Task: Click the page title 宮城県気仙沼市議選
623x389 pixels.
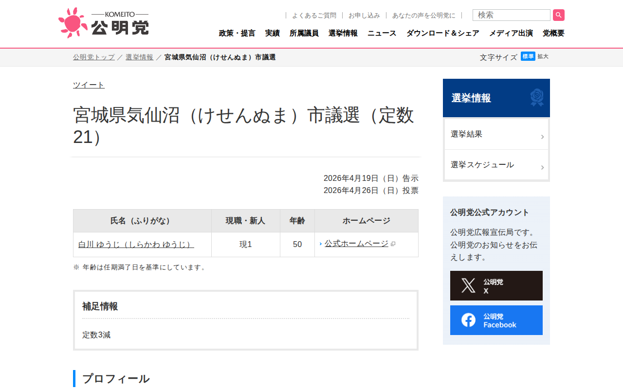Action: coord(243,126)
